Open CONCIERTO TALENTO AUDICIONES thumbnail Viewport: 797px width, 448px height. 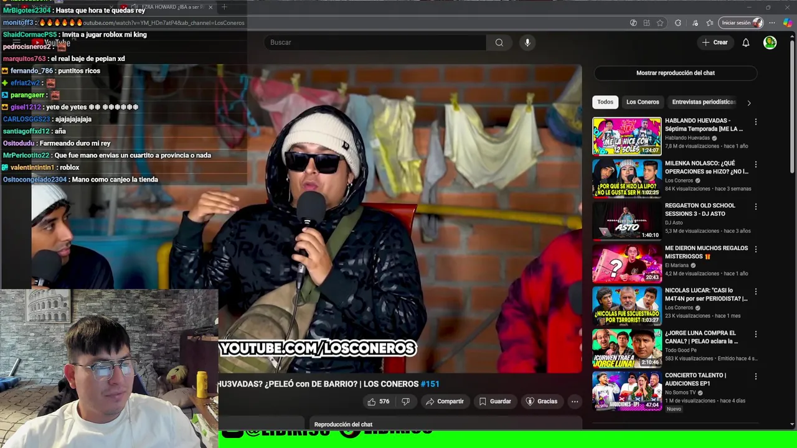tap(627, 390)
